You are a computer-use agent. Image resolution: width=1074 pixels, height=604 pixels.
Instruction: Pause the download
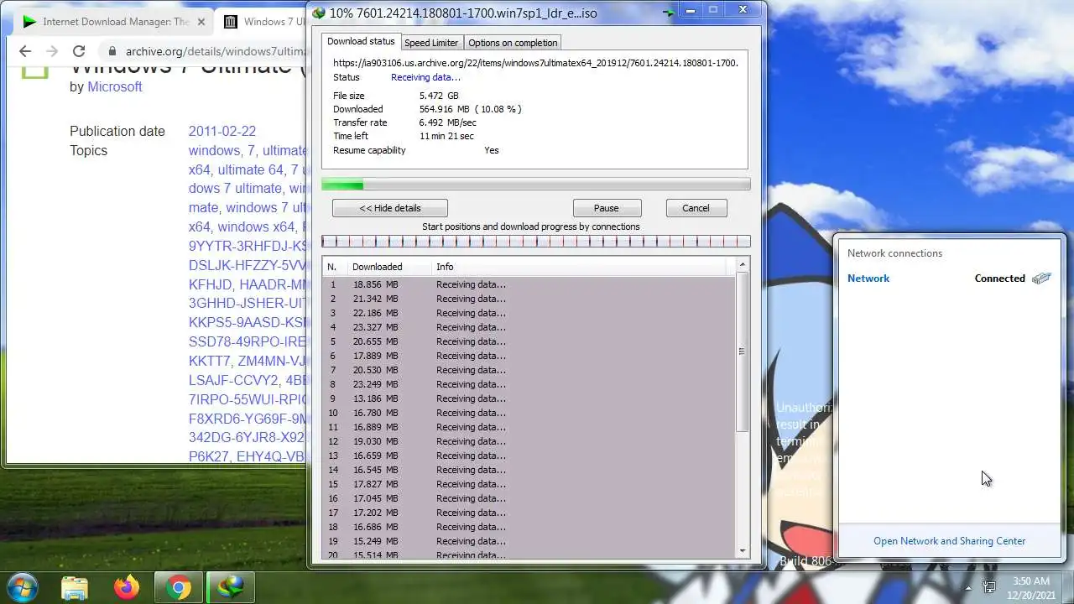click(607, 208)
